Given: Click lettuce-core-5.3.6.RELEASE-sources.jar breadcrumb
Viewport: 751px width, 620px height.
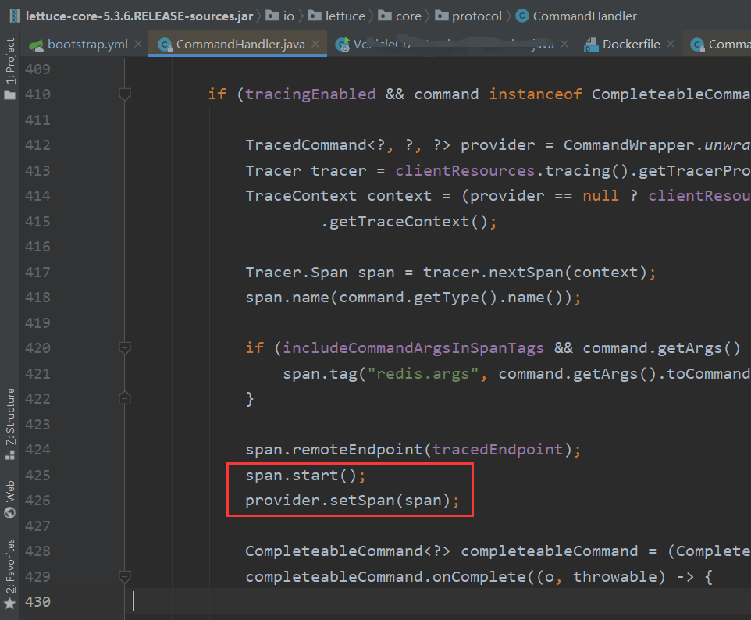Looking at the screenshot, I should tap(132, 16).
